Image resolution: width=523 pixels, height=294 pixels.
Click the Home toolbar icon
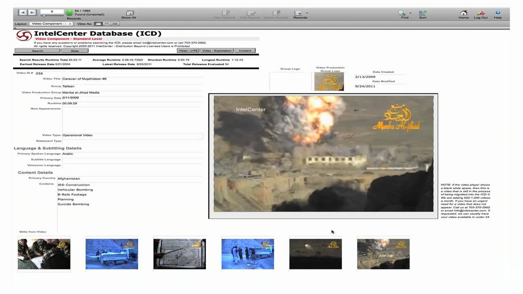(x=464, y=13)
